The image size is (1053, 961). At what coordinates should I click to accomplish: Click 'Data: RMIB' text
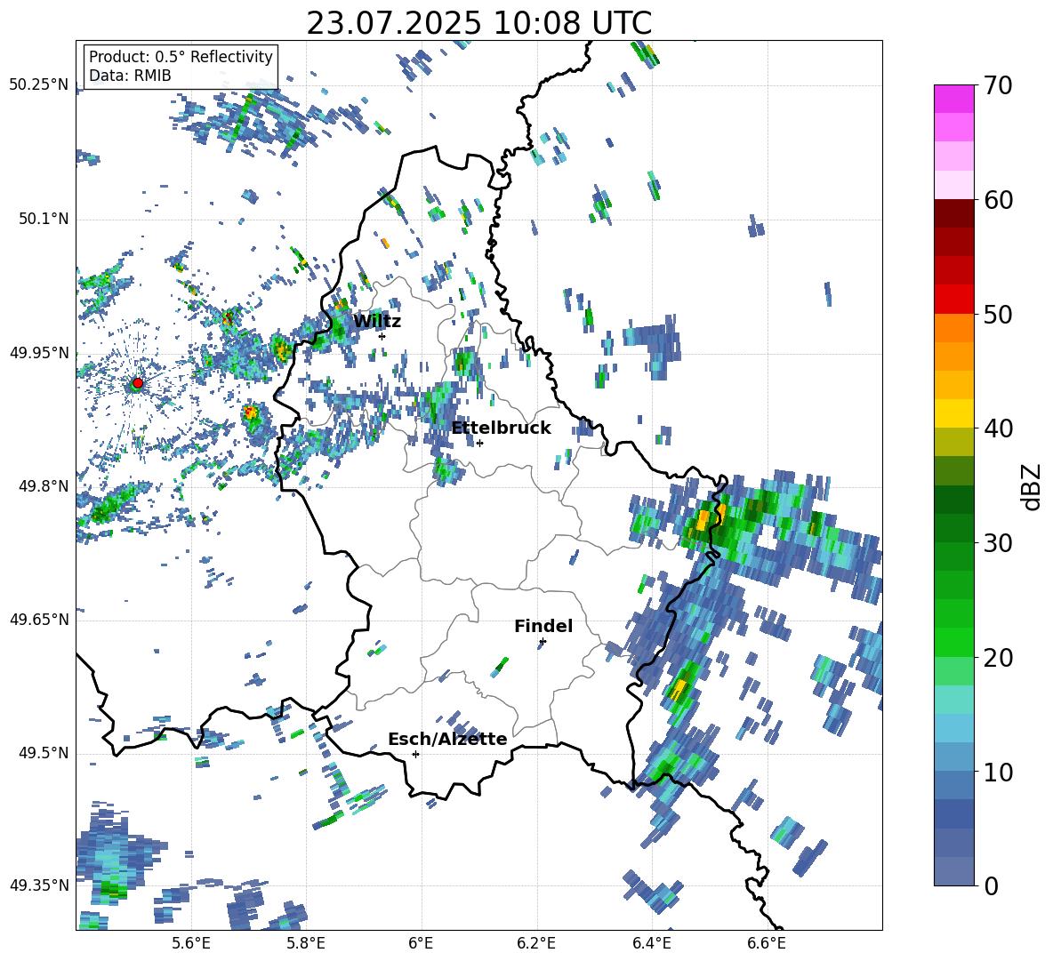click(130, 76)
